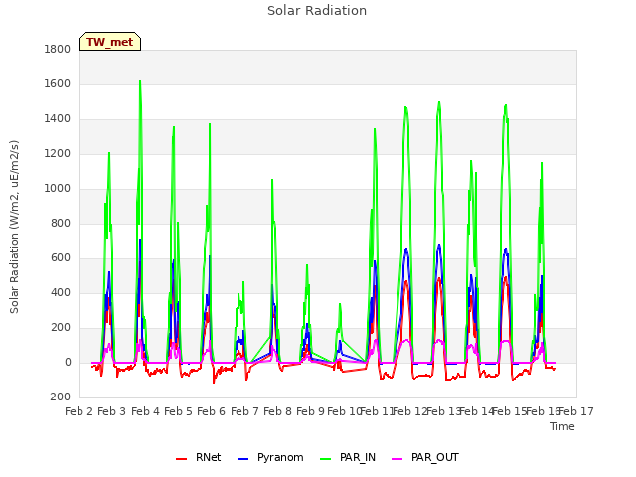The image size is (636, 477).
Task: Click the -200 y-axis tick label
Action: (x=59, y=397)
